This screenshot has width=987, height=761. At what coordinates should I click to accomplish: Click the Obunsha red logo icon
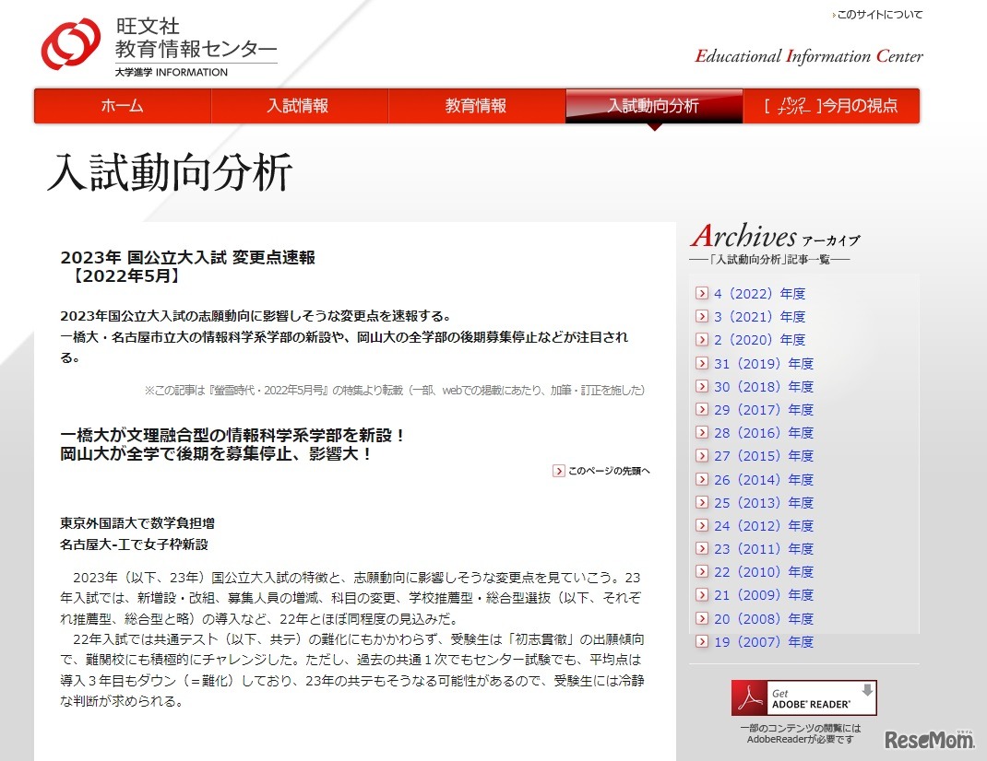(70, 41)
